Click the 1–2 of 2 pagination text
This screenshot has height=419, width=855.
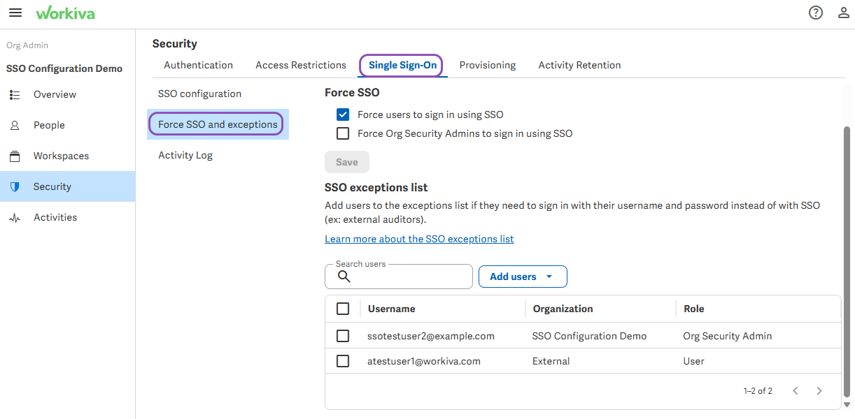click(758, 391)
